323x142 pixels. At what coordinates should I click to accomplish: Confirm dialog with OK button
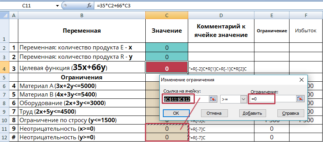click(x=176, y=113)
